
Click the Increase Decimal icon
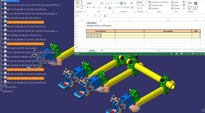coord(138,8)
